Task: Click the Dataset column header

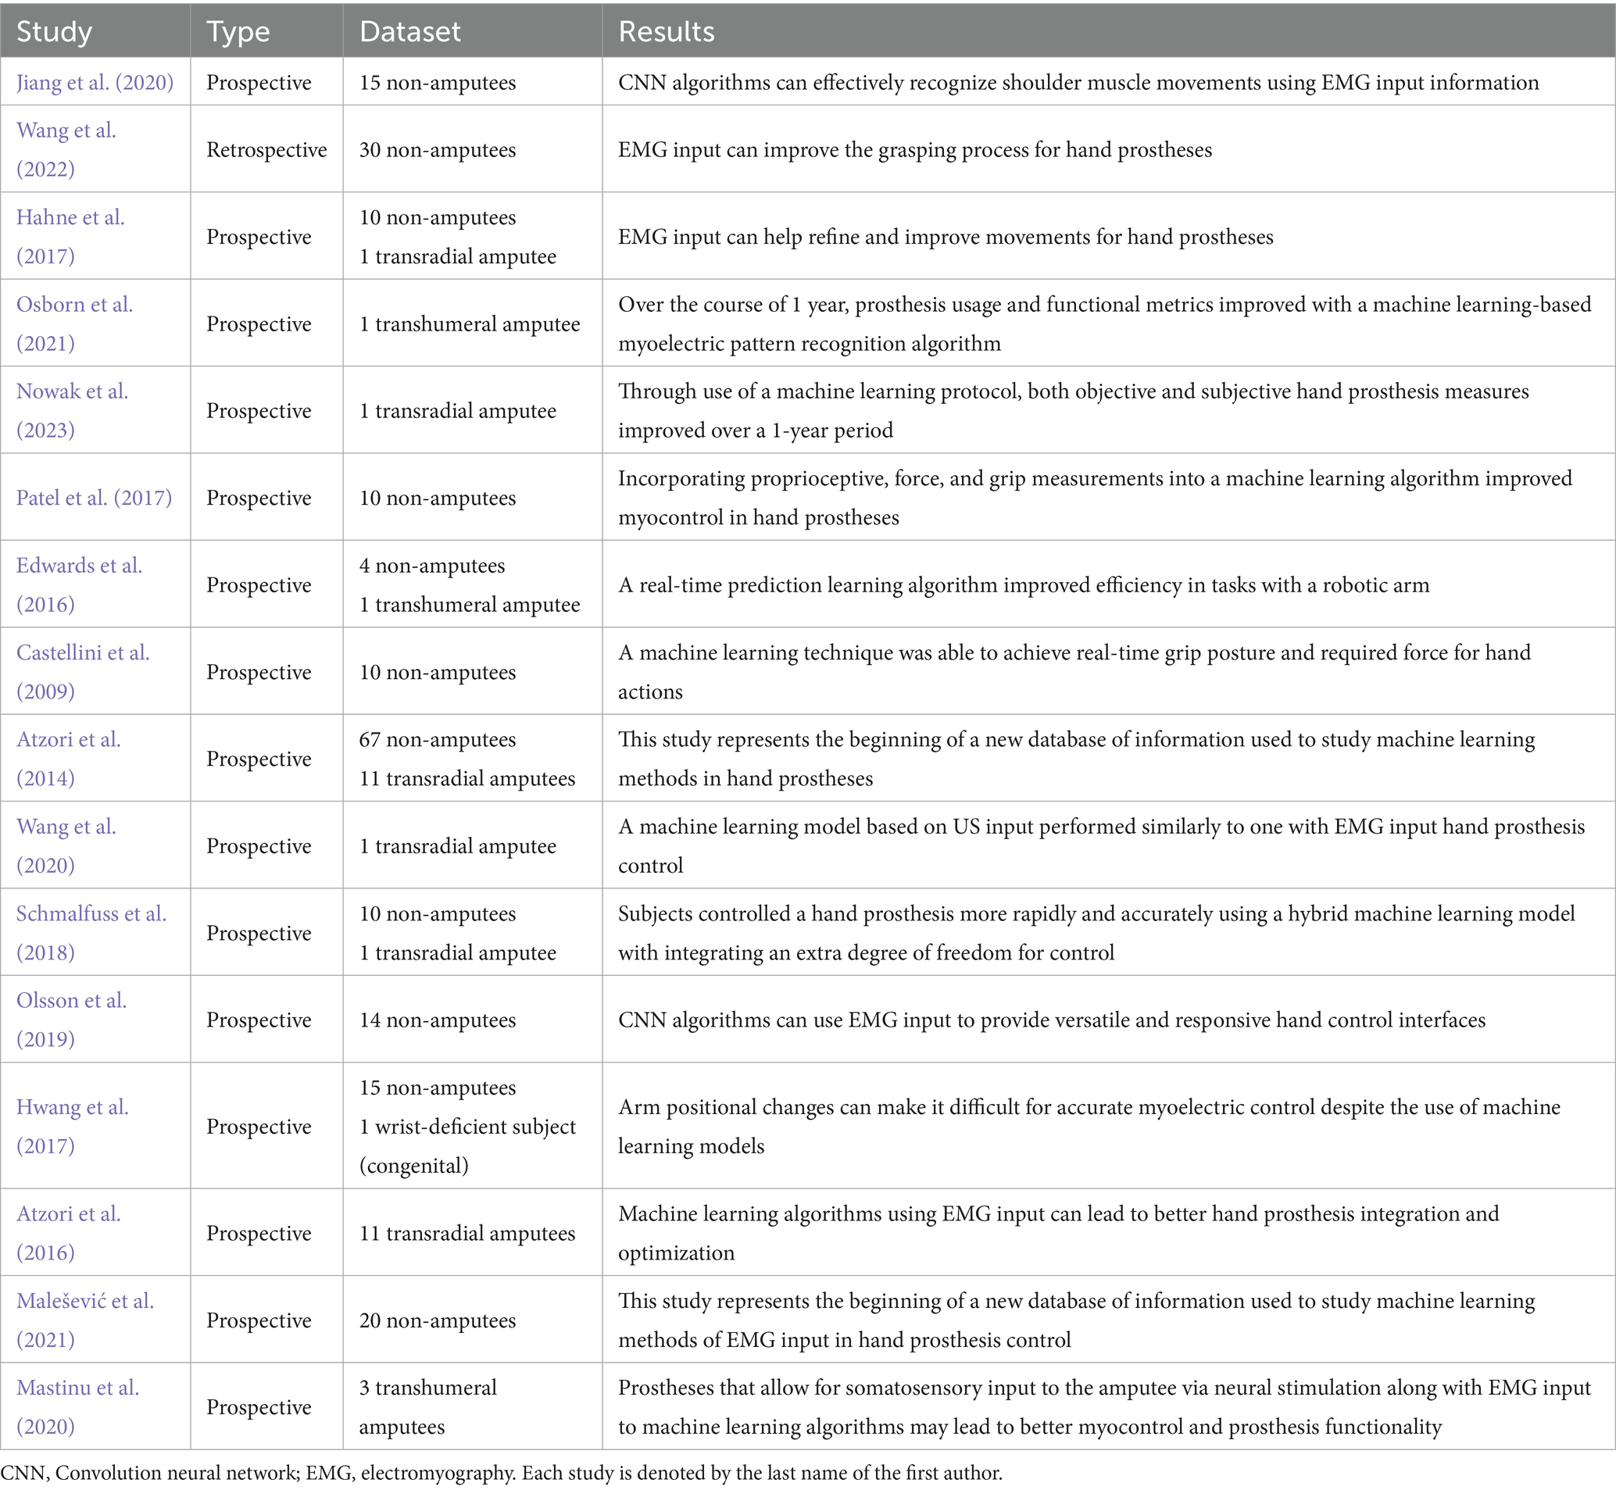Action: click(x=409, y=31)
